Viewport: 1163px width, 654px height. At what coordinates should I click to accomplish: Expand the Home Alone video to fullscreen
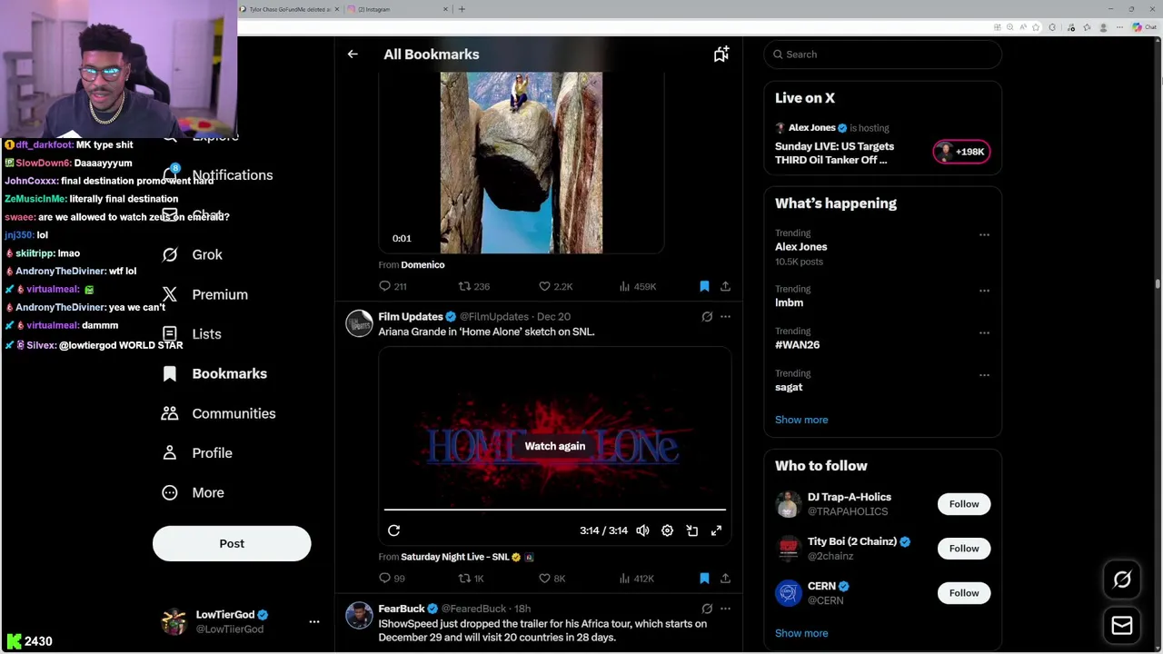[716, 530]
